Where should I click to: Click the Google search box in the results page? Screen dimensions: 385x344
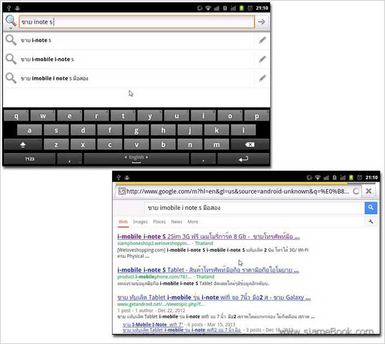point(254,208)
